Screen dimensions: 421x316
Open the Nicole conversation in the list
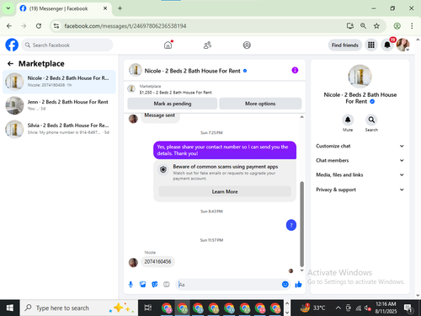click(x=59, y=82)
